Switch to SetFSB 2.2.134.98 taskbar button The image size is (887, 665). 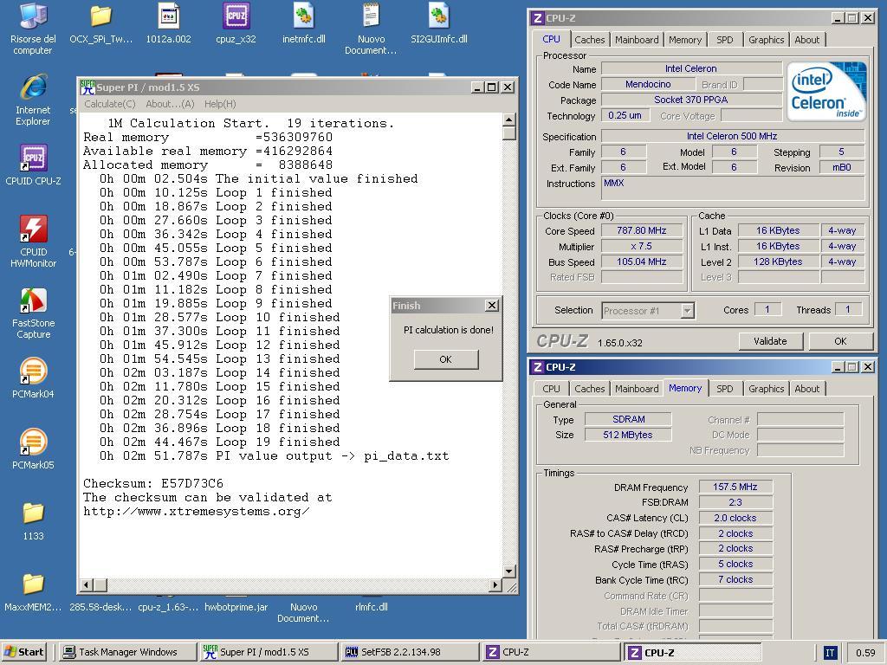[410, 652]
